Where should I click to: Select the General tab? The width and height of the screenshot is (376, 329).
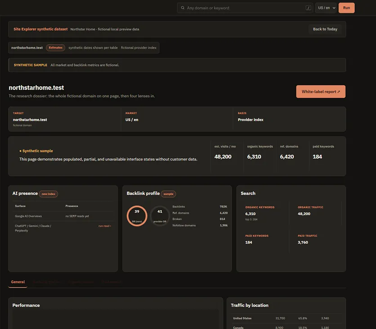pyautogui.click(x=18, y=282)
